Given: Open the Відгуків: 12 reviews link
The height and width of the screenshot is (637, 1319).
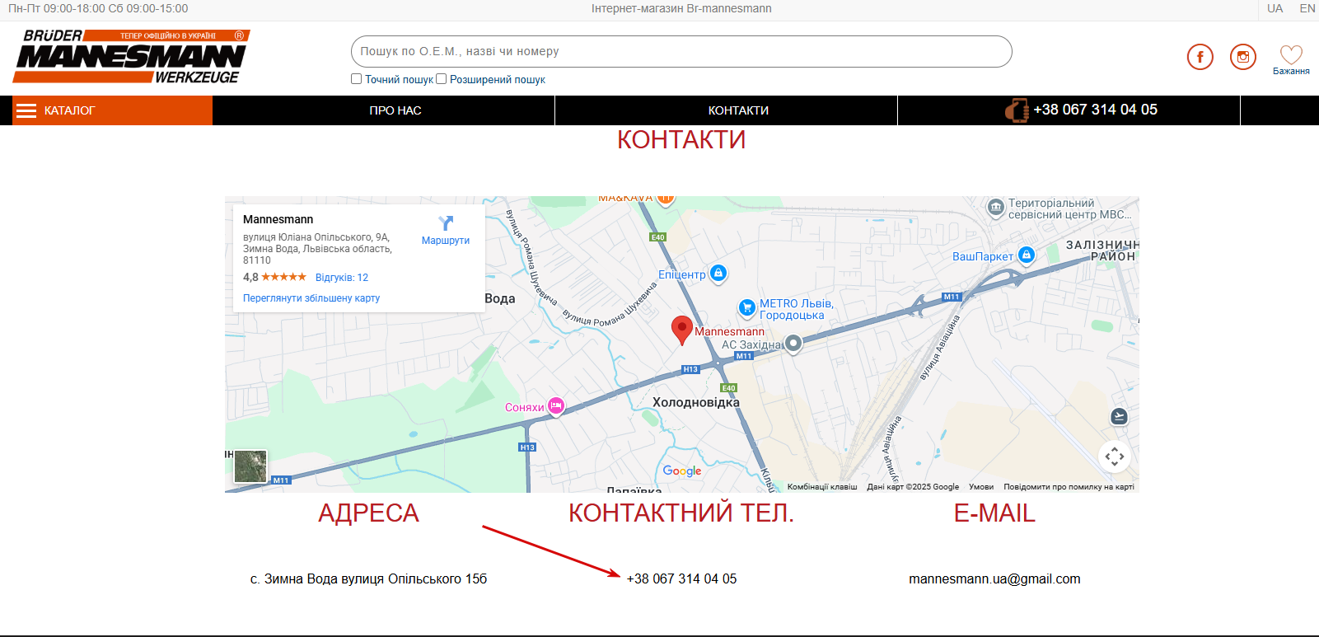Looking at the screenshot, I should (x=342, y=278).
